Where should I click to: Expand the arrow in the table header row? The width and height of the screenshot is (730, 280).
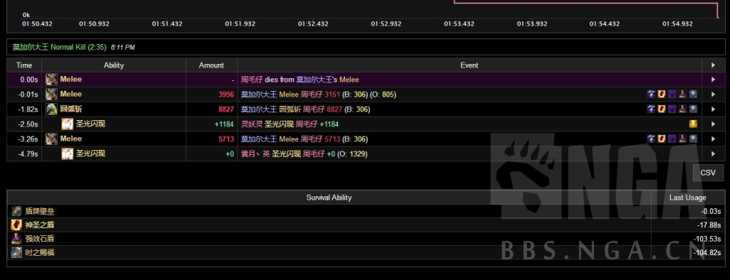click(713, 65)
